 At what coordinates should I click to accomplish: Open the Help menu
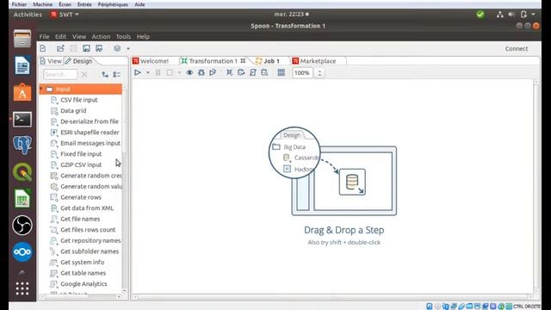(x=143, y=36)
